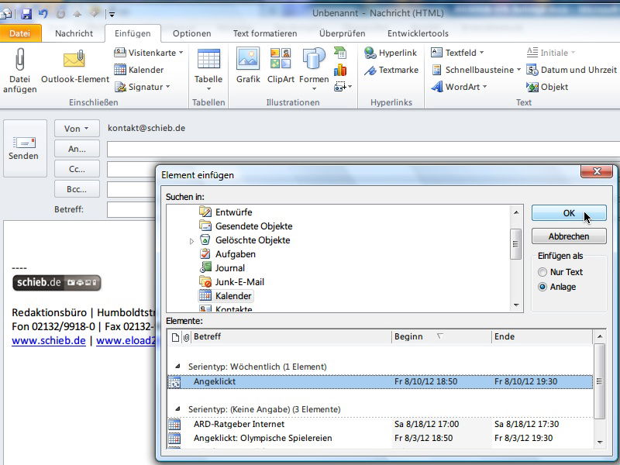Image resolution: width=620 pixels, height=465 pixels.
Task: Expand Gelöschte Objekte tree node
Action: tap(191, 241)
